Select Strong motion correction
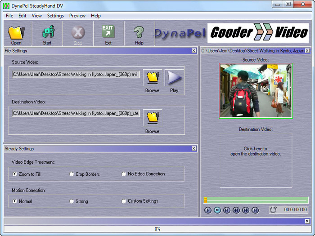This screenshot has height=236, width=315. tap(72, 201)
